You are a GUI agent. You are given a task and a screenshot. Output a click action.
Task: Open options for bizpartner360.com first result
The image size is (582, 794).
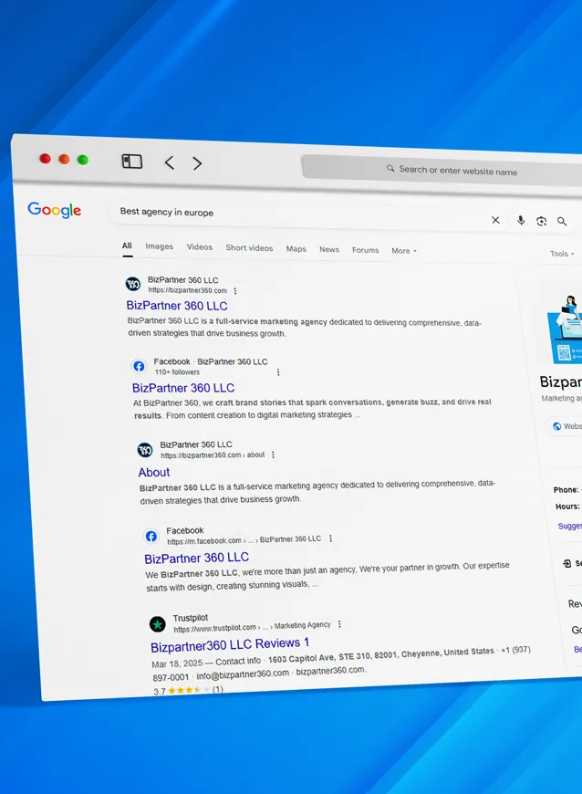[234, 290]
